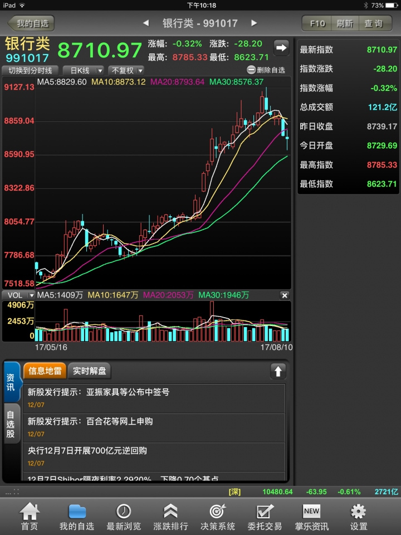Open news about 亚振家具 中签号

point(154,398)
